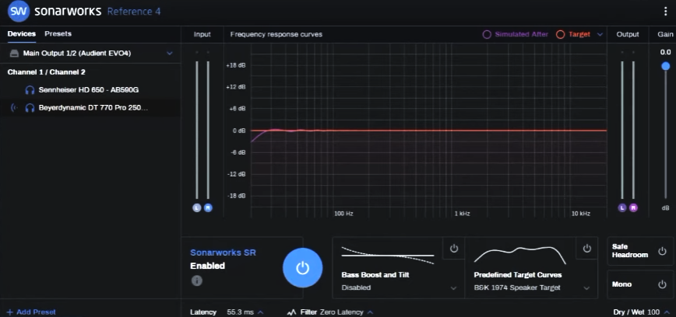Click the 100 Hz axis label

pyautogui.click(x=343, y=214)
